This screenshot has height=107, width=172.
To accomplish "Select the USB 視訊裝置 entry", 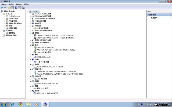I will (x=42, y=79).
